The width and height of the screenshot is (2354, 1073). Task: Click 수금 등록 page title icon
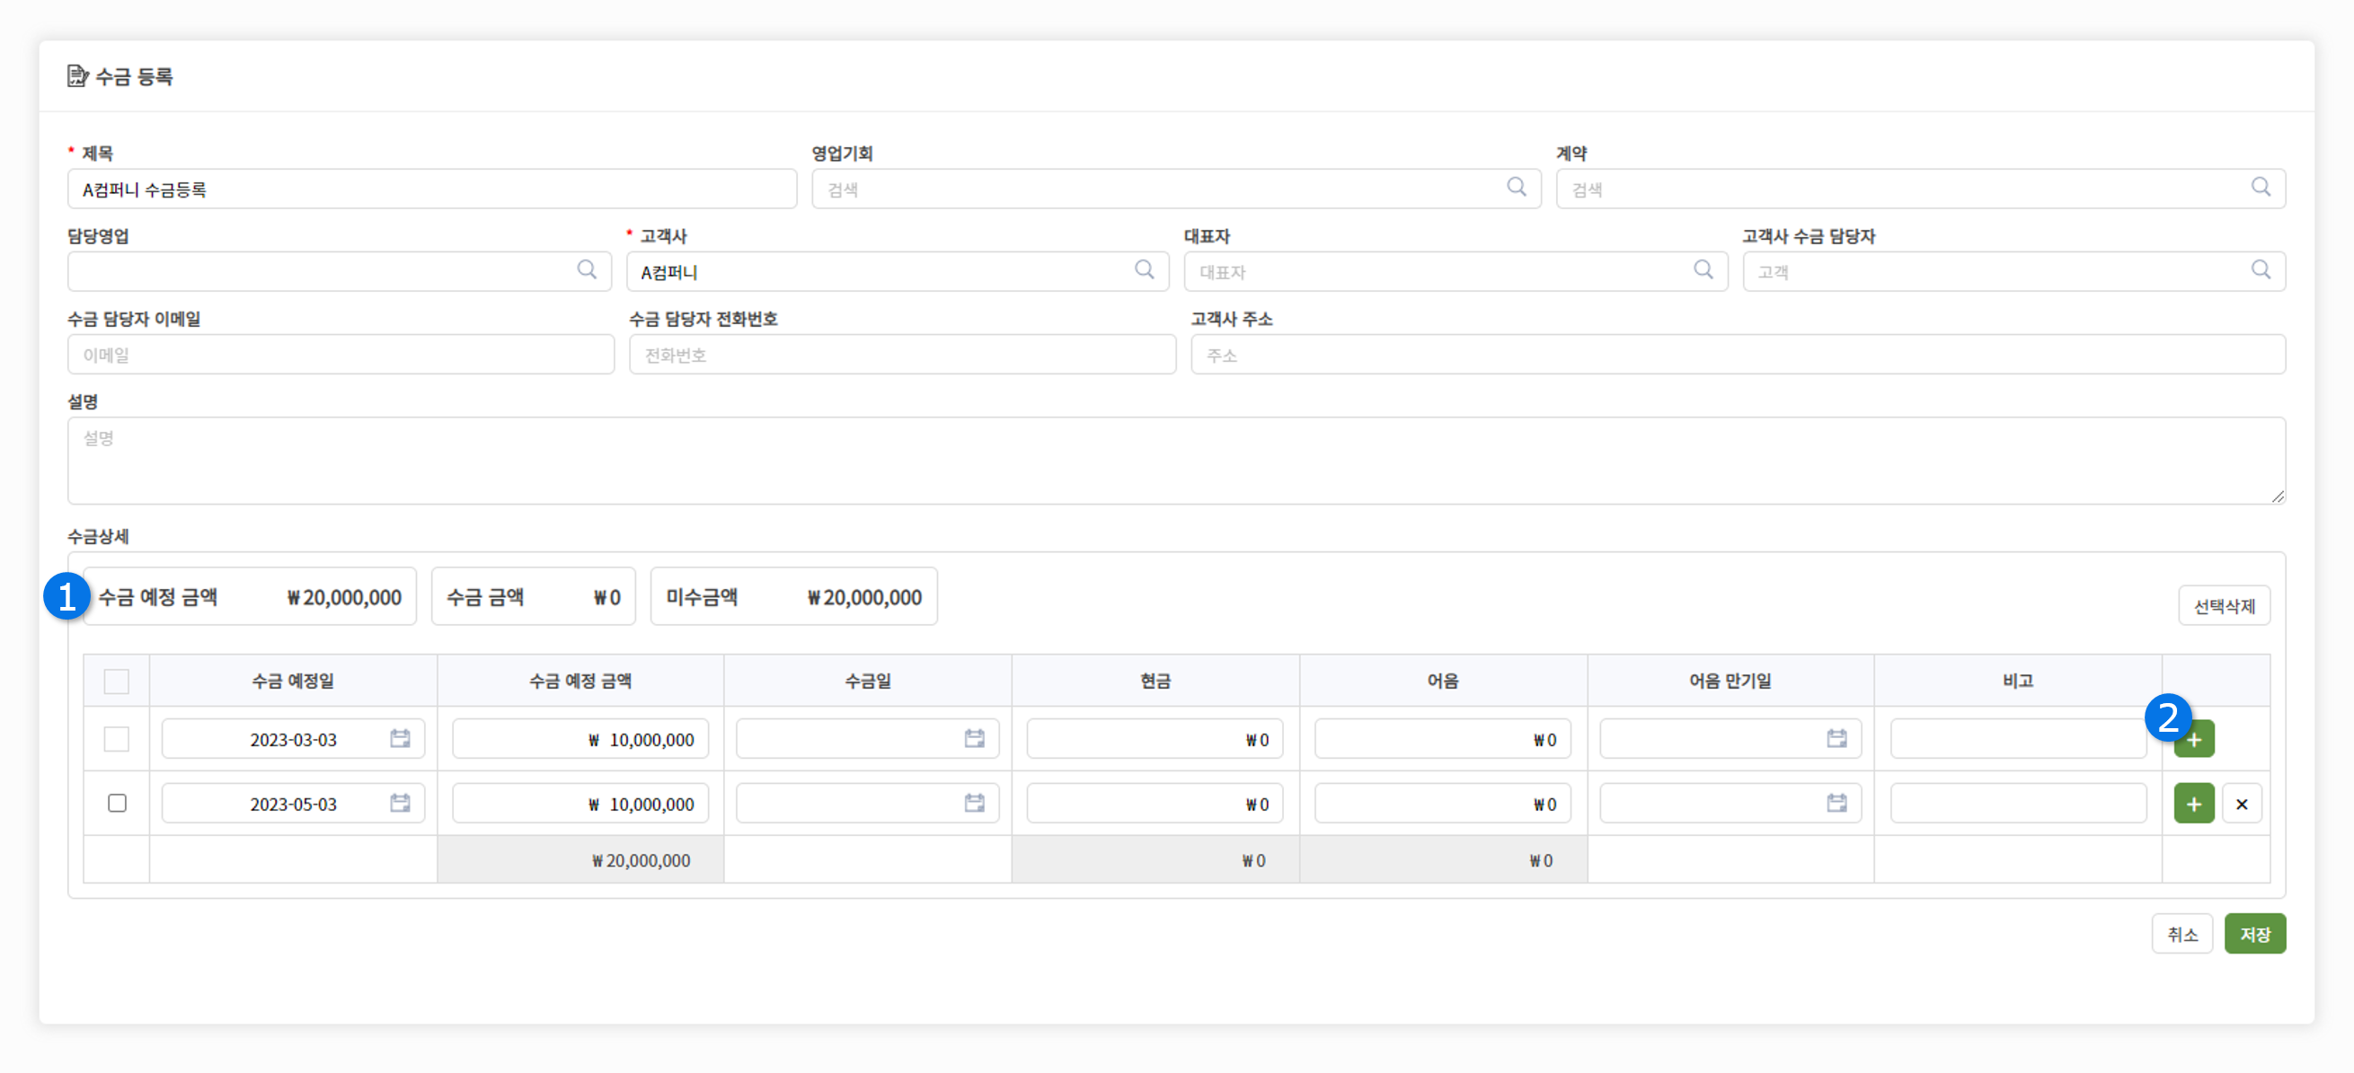pyautogui.click(x=77, y=75)
